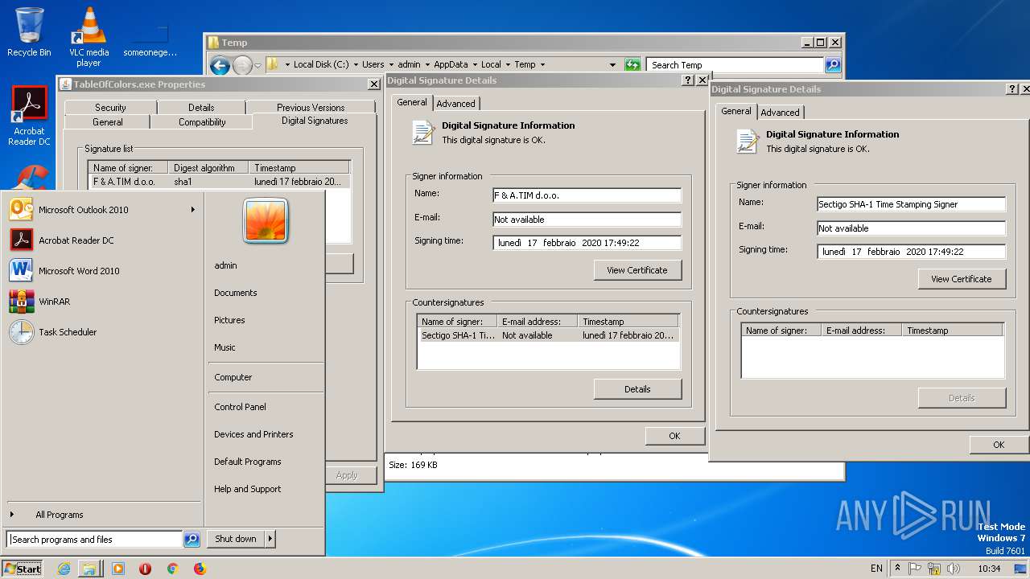
Task: Expand the Users breadcrumb arrow
Action: coord(390,65)
